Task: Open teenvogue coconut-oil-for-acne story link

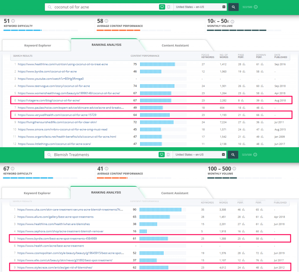Action: (54, 86)
